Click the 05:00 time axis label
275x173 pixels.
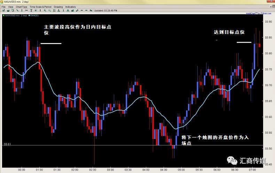tap(181, 170)
